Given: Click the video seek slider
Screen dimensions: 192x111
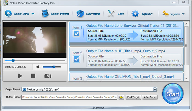Looking at the screenshot, I should 35,60.
